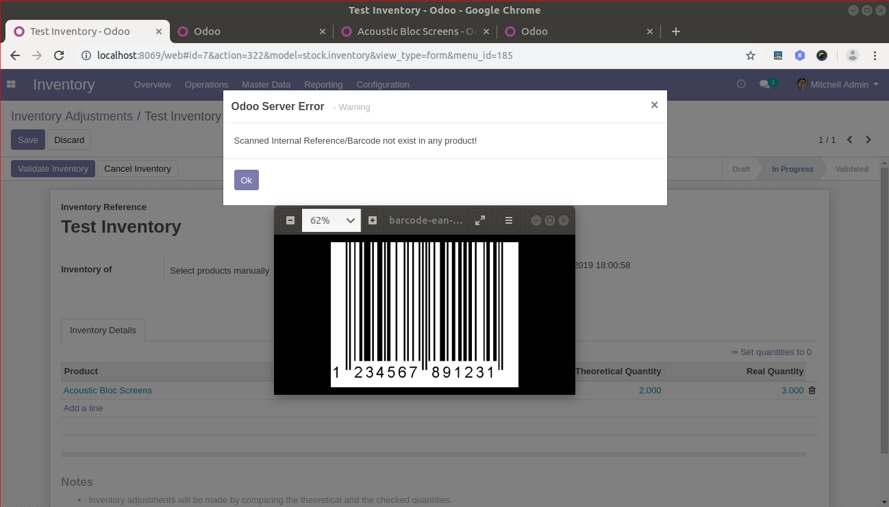
Task: Zoom in in image viewer
Action: coord(373,220)
